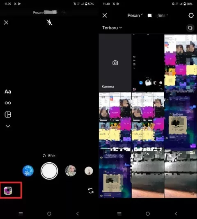Tap the Efek sparkle label

coord(49,155)
